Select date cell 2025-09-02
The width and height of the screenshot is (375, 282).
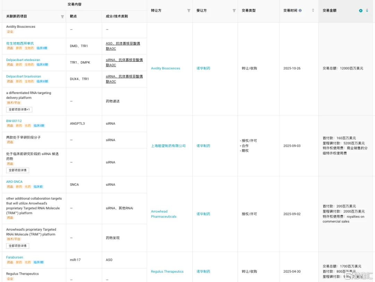click(x=292, y=214)
